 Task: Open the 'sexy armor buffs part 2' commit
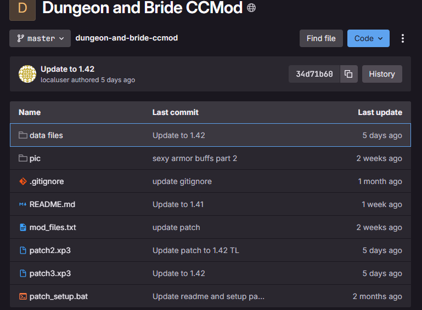pyautogui.click(x=195, y=158)
